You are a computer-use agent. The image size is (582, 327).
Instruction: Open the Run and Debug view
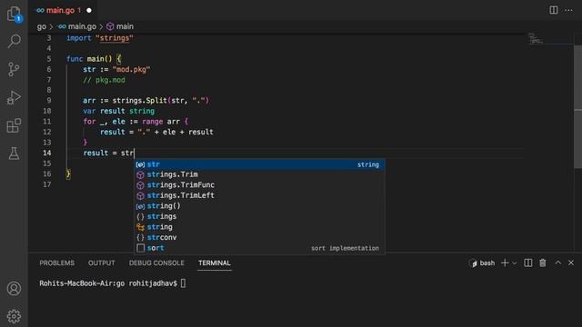point(14,97)
